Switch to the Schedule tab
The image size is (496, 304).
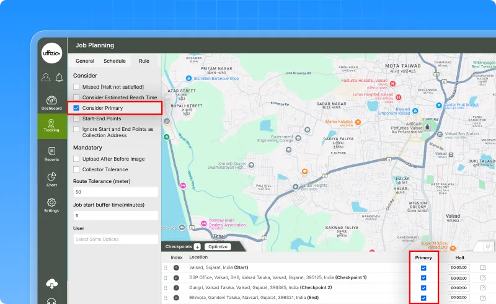tap(114, 61)
